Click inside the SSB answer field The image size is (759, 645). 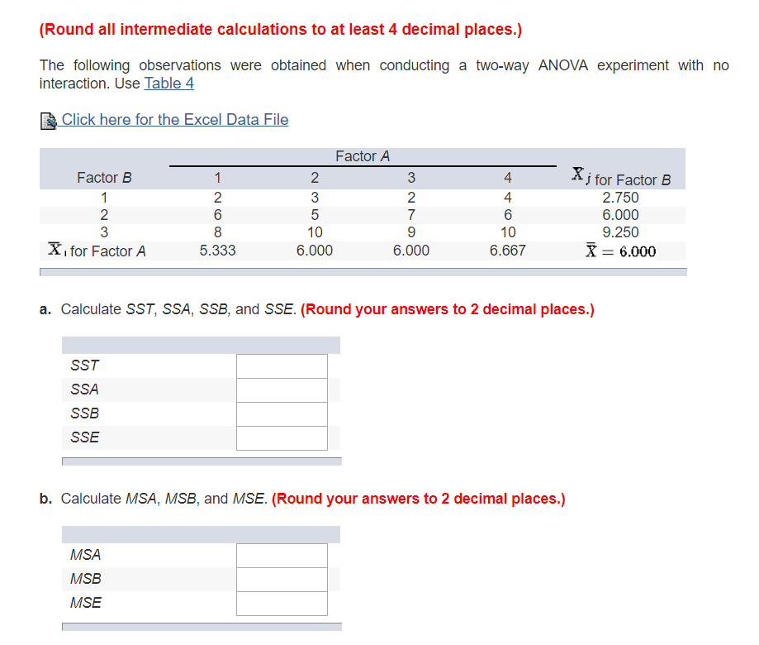pyautogui.click(x=281, y=413)
